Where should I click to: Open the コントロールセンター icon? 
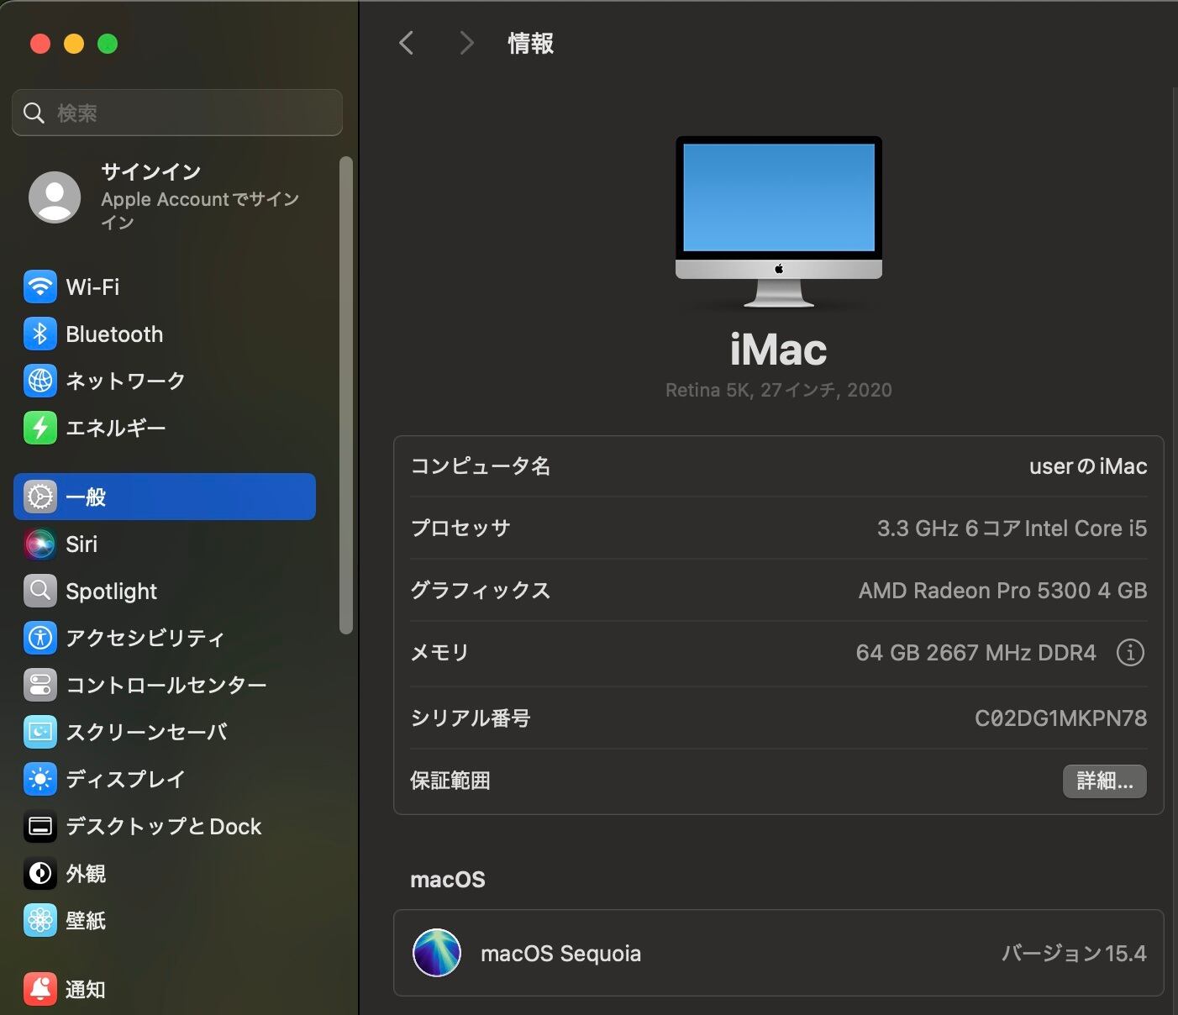coord(40,685)
